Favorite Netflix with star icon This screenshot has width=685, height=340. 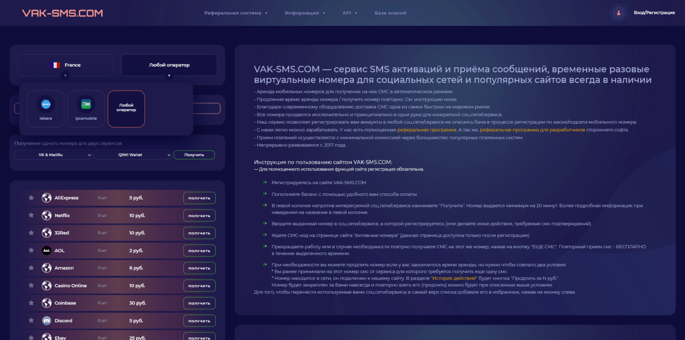pos(31,215)
